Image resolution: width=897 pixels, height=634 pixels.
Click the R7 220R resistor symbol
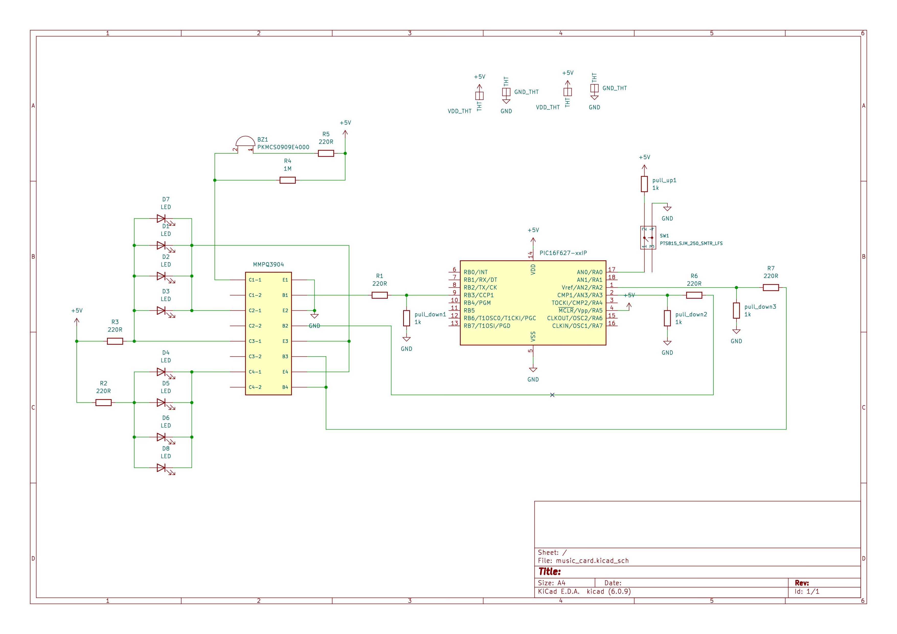(x=770, y=287)
